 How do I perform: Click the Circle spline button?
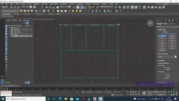click(162, 38)
